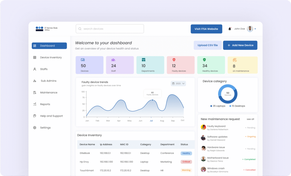Open the 2023 year dropdown
The width and height of the screenshot is (291, 176).
pyautogui.click(x=178, y=84)
